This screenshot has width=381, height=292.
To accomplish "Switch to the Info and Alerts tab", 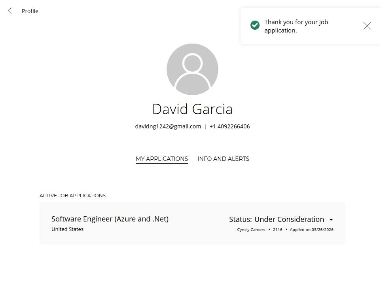I will (x=223, y=159).
